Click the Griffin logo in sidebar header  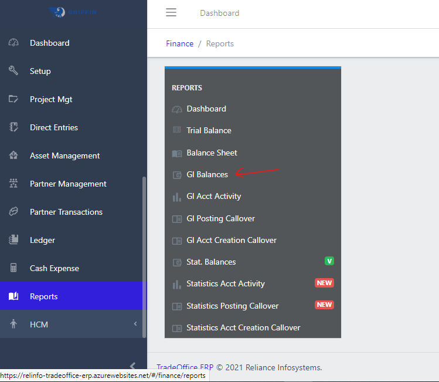(x=73, y=12)
